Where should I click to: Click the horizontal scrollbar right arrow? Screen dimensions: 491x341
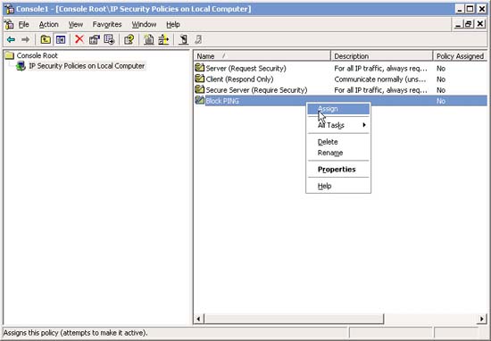481,319
